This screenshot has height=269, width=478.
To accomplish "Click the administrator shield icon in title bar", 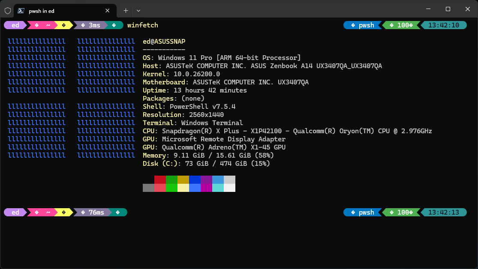I will click(8, 11).
